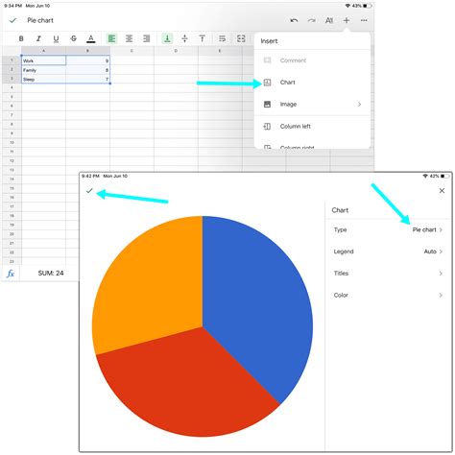Tap the Pie chart document title

(40, 20)
